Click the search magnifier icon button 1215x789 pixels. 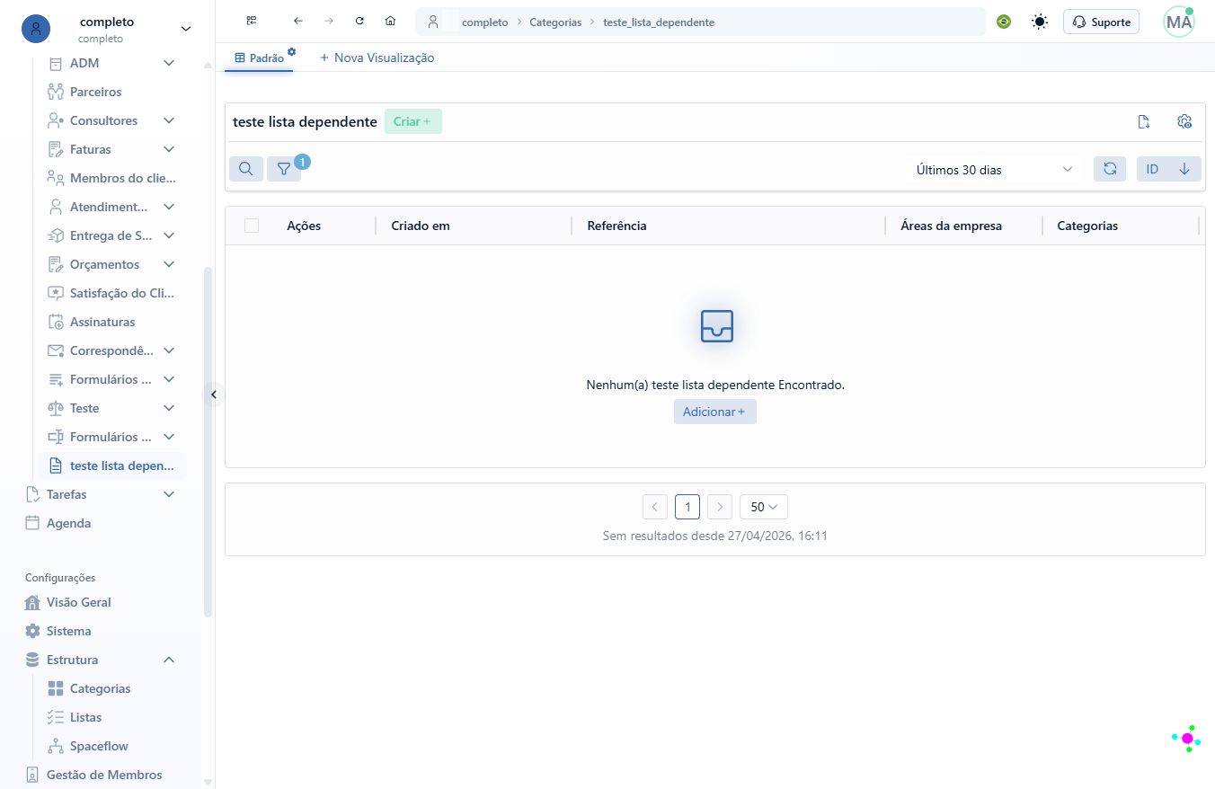click(x=245, y=169)
